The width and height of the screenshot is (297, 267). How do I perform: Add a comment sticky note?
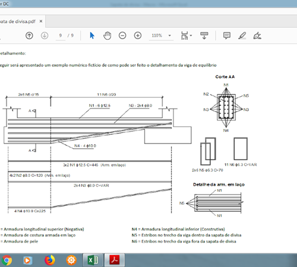tap(227, 36)
